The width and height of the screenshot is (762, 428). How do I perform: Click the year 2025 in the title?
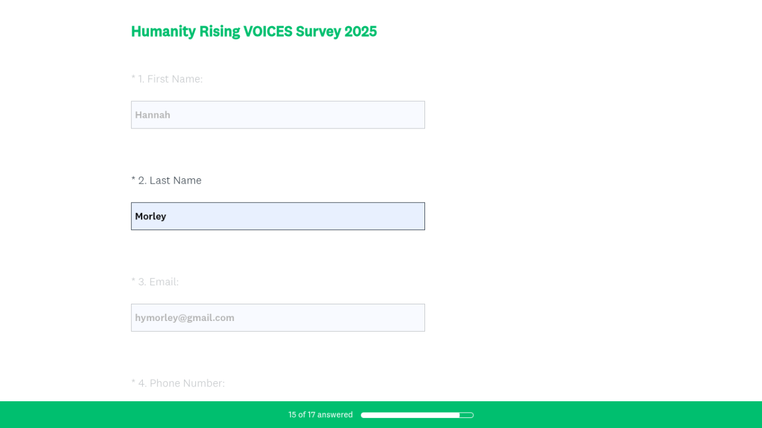point(360,32)
